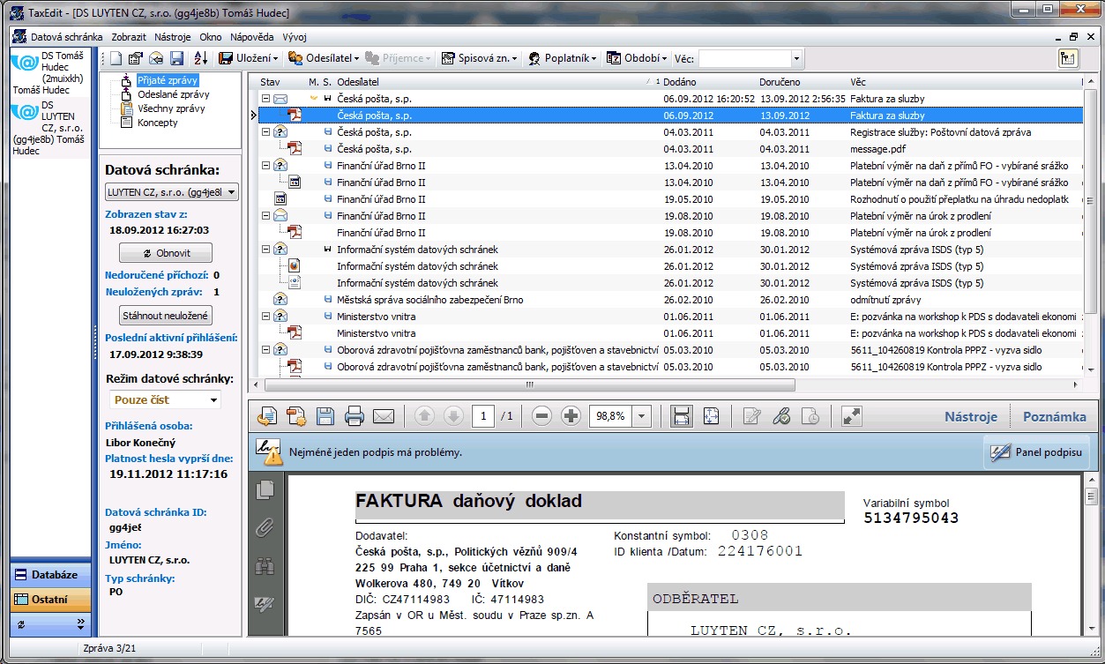Click the Věc filter text field
Image resolution: width=1105 pixels, height=664 pixels.
744,59
